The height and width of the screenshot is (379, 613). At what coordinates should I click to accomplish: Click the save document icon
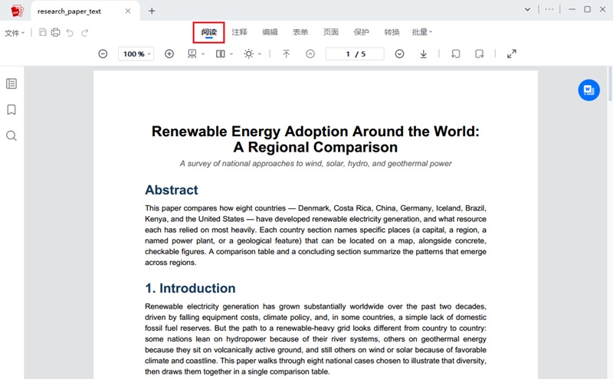43,32
